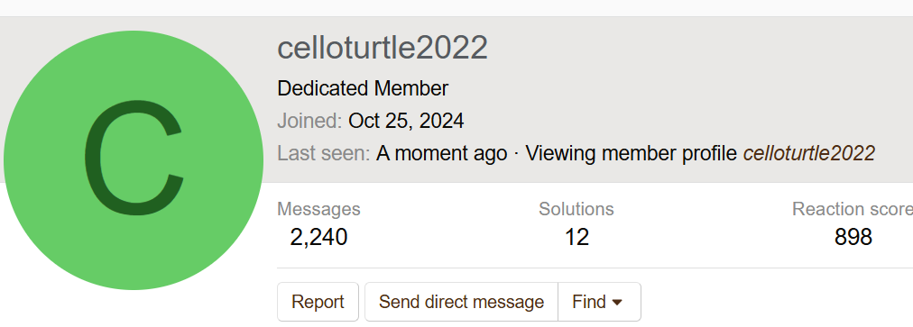Open the 12 solutions count
913x327 pixels.
(576, 237)
